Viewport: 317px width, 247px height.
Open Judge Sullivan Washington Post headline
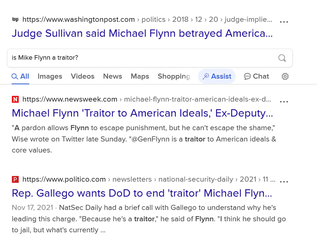(x=142, y=34)
